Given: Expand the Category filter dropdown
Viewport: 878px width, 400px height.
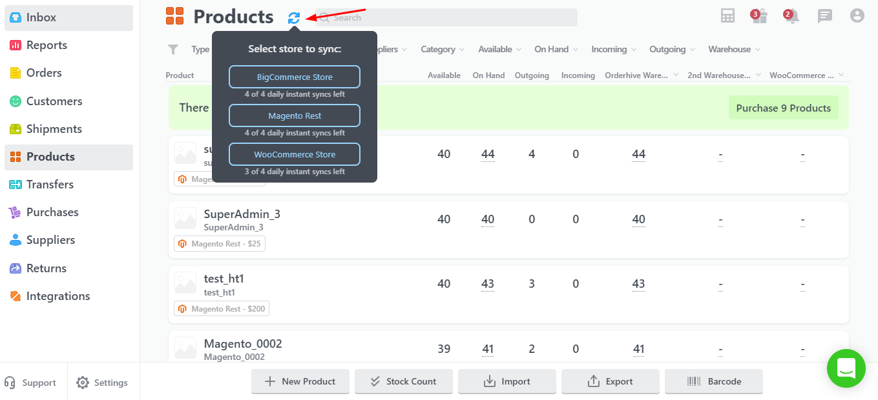Looking at the screenshot, I should [x=443, y=49].
